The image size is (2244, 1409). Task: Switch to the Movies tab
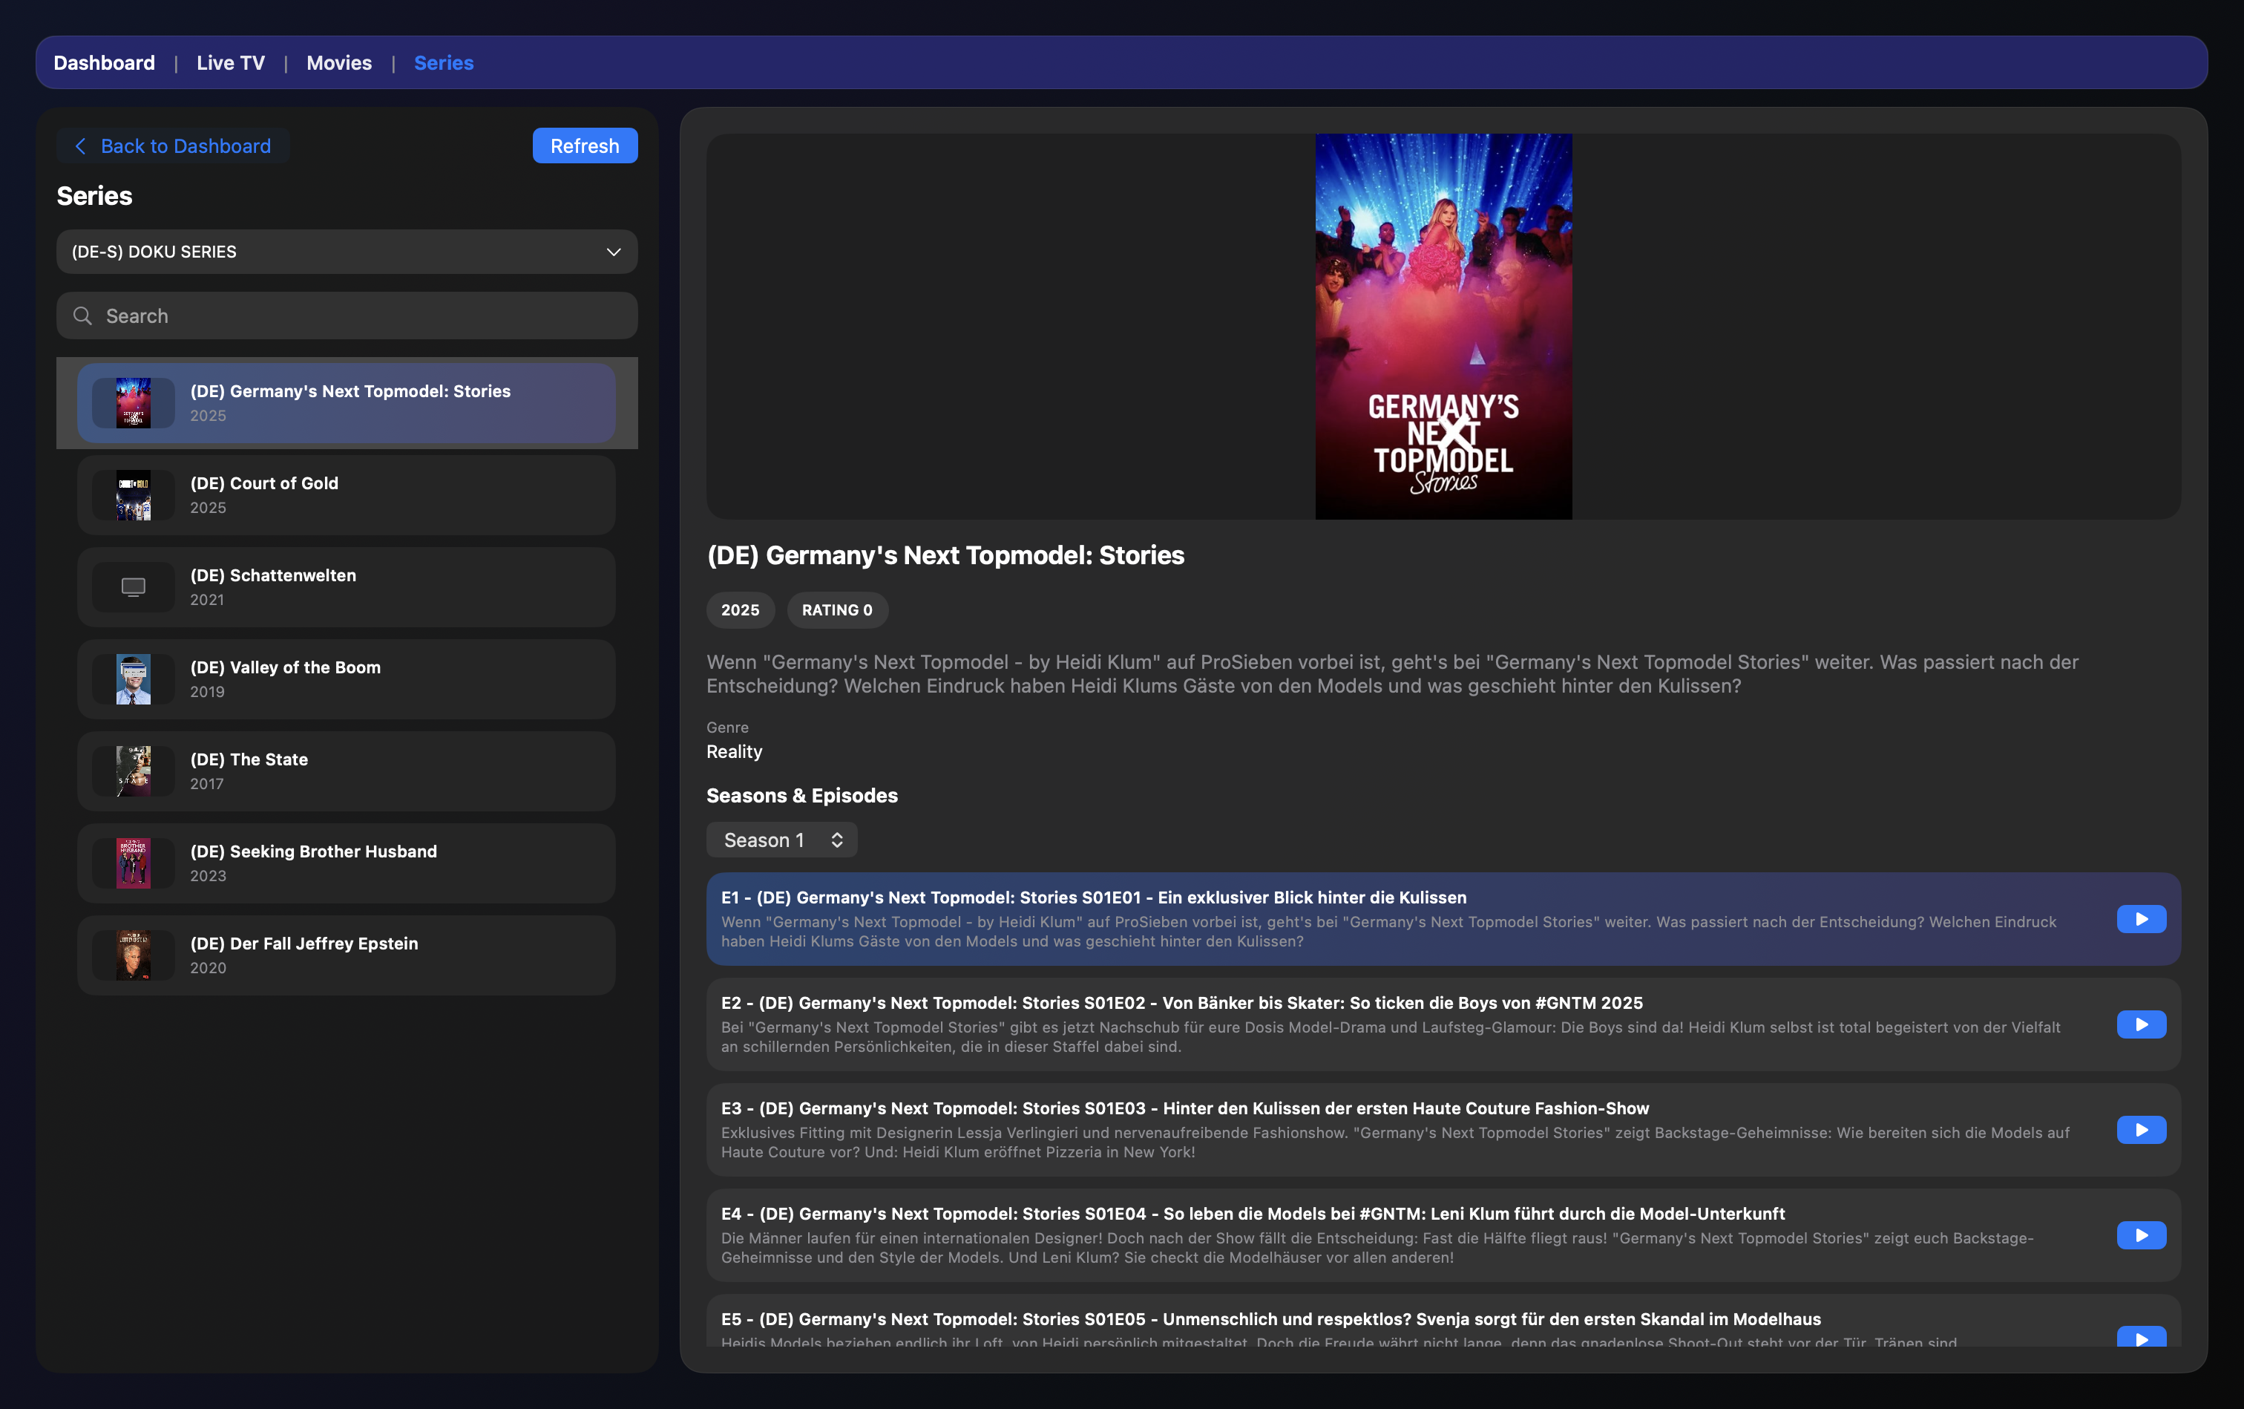339,62
